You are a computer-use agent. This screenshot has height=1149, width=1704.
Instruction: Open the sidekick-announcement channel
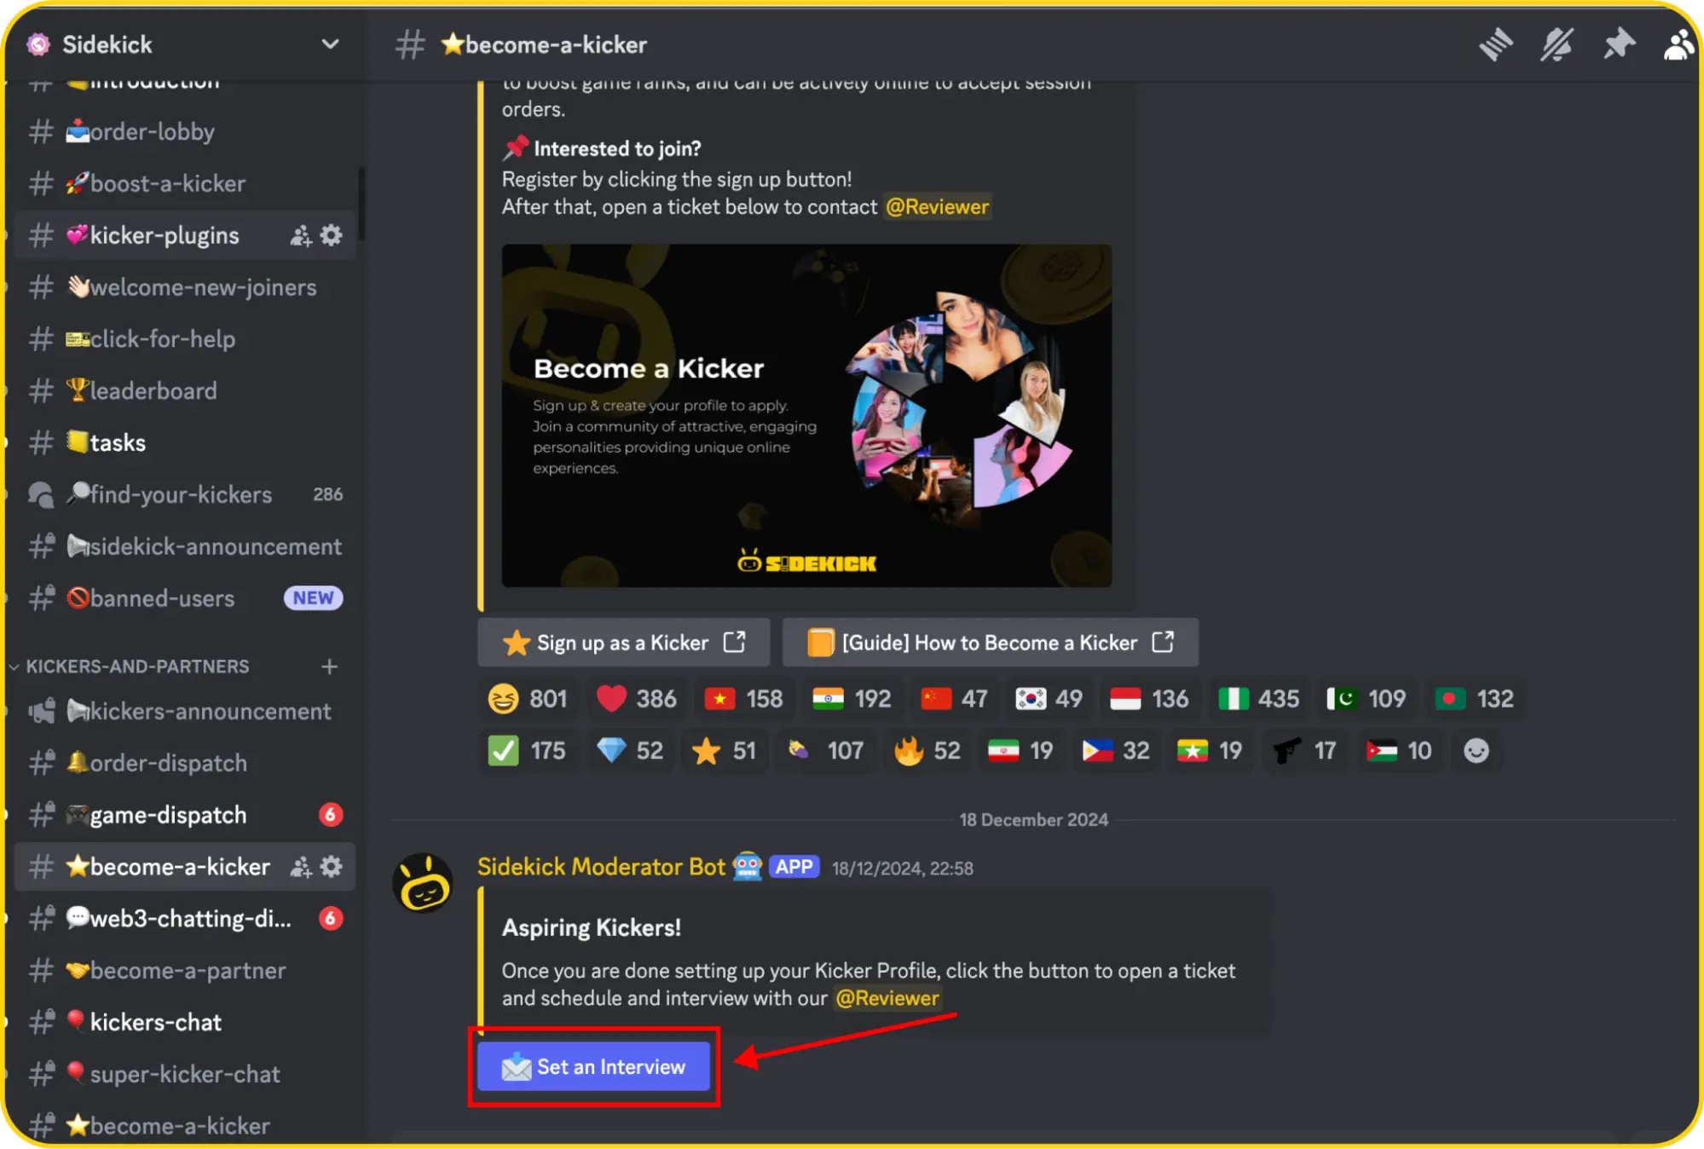click(x=185, y=546)
